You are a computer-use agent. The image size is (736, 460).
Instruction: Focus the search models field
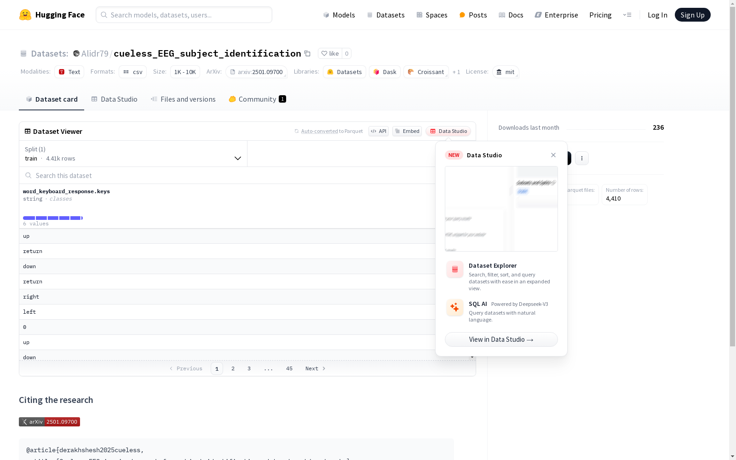(184, 15)
